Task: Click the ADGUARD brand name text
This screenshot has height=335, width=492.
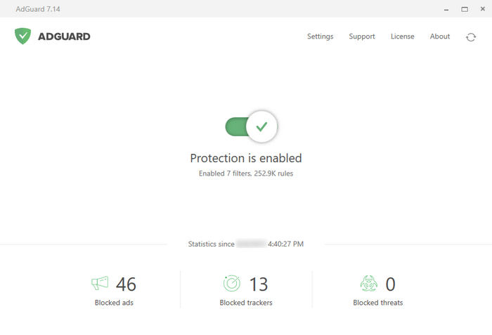Action: pos(64,37)
